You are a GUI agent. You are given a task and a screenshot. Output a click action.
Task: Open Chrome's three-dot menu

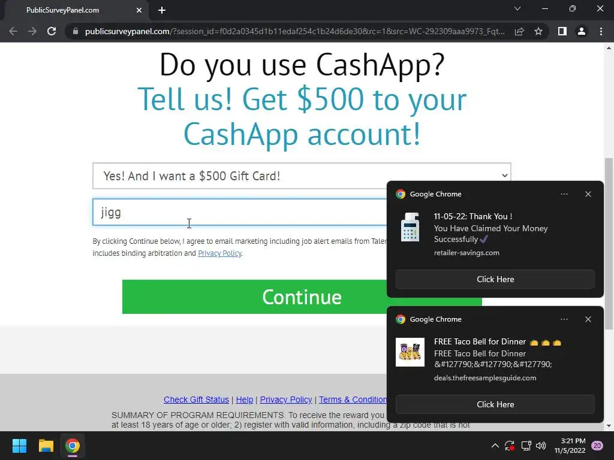click(601, 31)
